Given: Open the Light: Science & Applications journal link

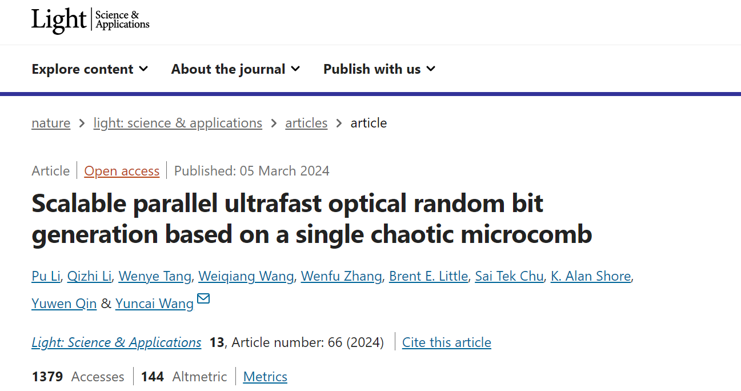Looking at the screenshot, I should click(x=117, y=342).
